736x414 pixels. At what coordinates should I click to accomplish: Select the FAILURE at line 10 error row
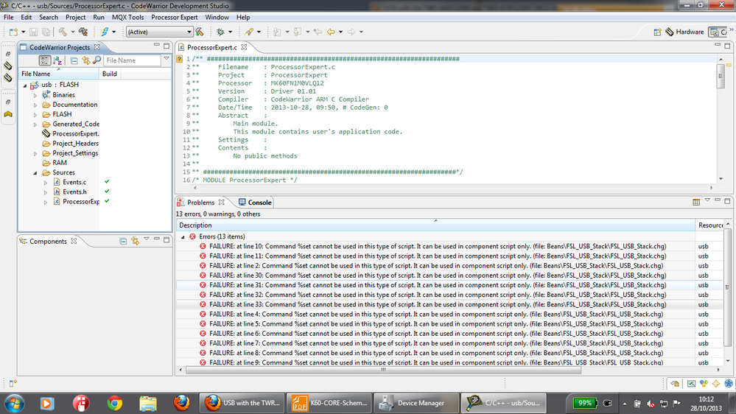[x=449, y=247]
